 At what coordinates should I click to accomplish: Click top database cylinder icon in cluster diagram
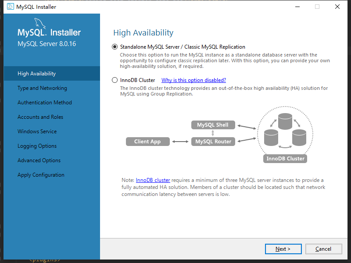(x=285, y=121)
